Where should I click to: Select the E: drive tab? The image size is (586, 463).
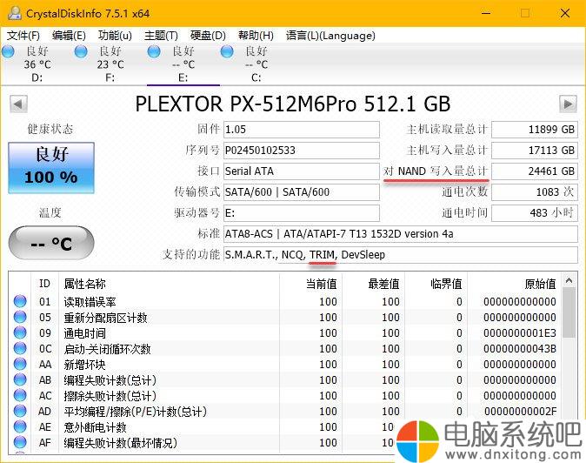click(x=183, y=64)
